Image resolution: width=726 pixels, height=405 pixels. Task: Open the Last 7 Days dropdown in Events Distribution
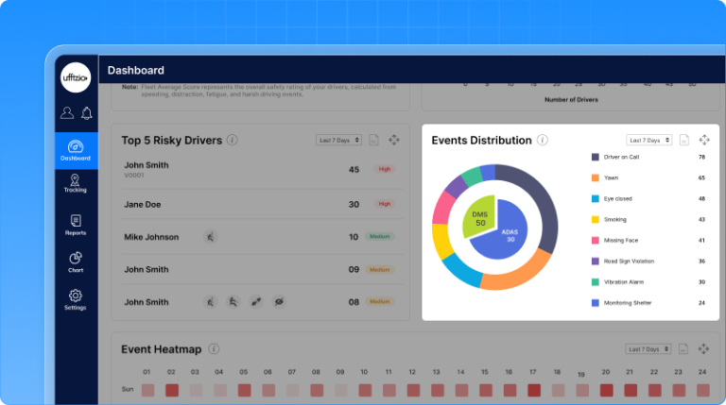click(x=648, y=140)
